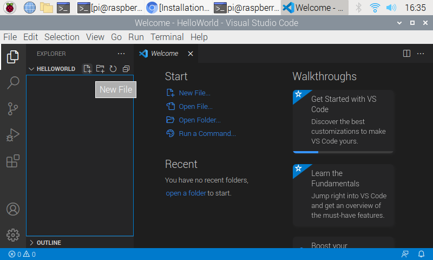Click the Get Started walkthrough progress bar
Screen dimensions: 433x260
coord(343,152)
